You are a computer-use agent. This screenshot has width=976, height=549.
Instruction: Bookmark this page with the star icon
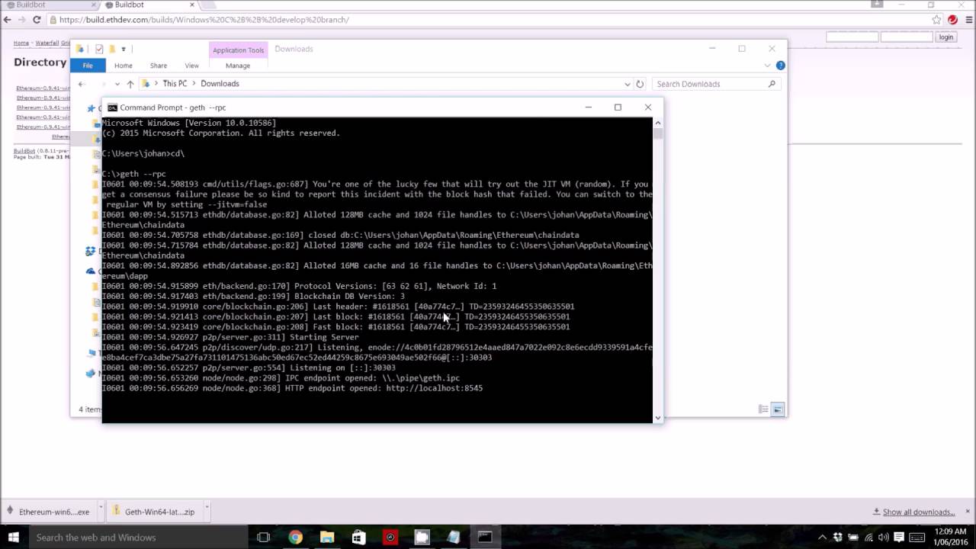[x=936, y=20]
